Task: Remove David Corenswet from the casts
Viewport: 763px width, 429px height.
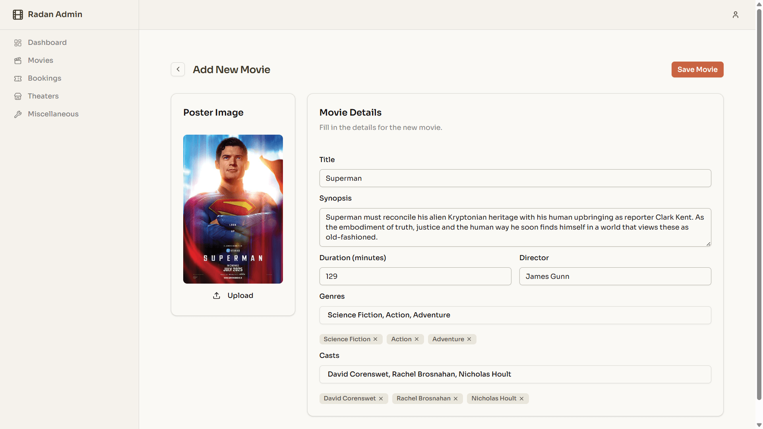Action: pos(381,398)
